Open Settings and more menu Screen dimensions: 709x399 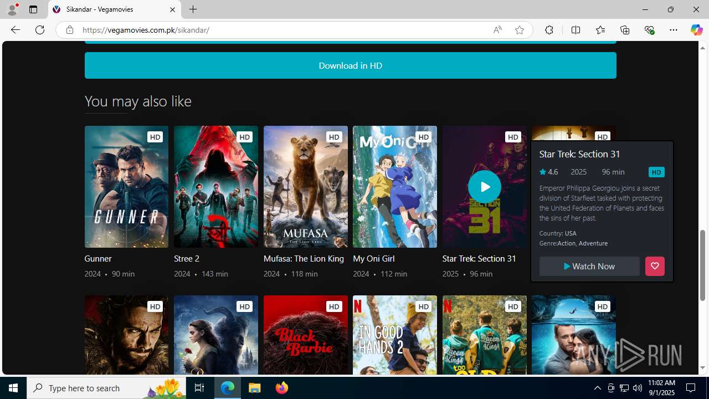point(674,30)
